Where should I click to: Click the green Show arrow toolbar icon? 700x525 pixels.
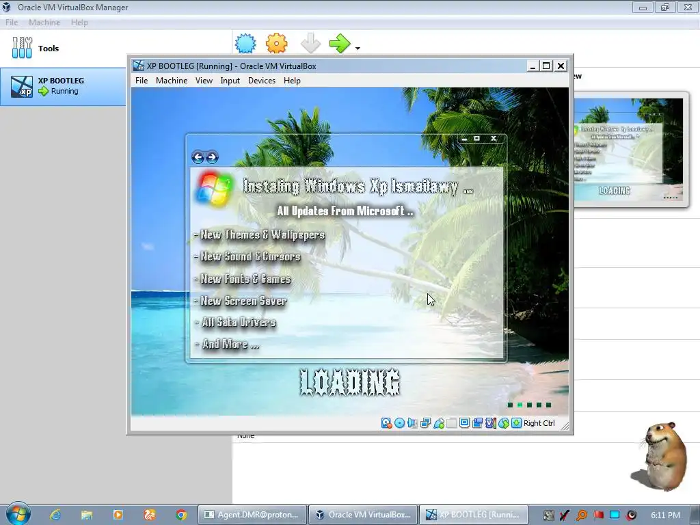340,43
